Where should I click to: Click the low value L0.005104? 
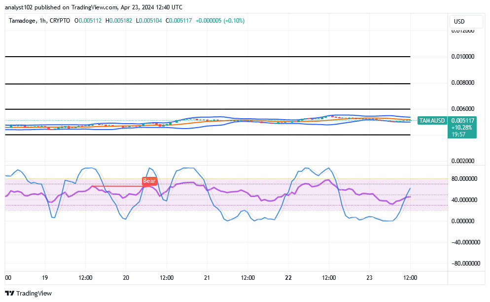tap(149, 21)
